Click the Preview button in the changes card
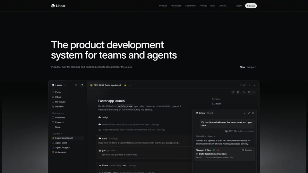The width and height of the screenshot is (308, 173). (x=247, y=150)
